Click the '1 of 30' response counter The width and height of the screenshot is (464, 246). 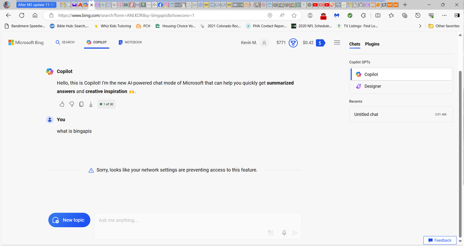click(106, 104)
